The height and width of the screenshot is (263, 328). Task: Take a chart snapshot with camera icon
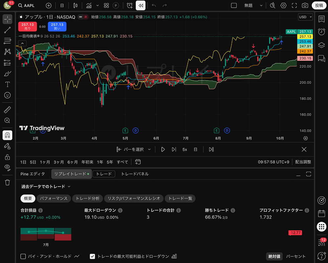pos(305,6)
